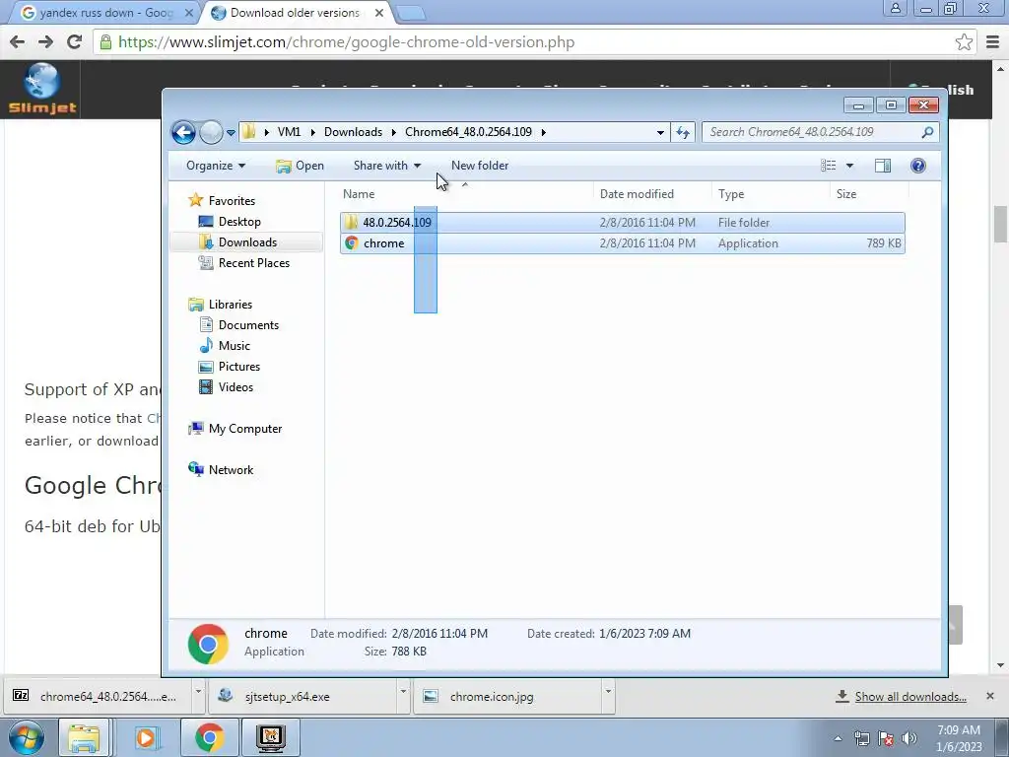Select the chrome application file
The width and height of the screenshot is (1009, 757).
point(623,243)
